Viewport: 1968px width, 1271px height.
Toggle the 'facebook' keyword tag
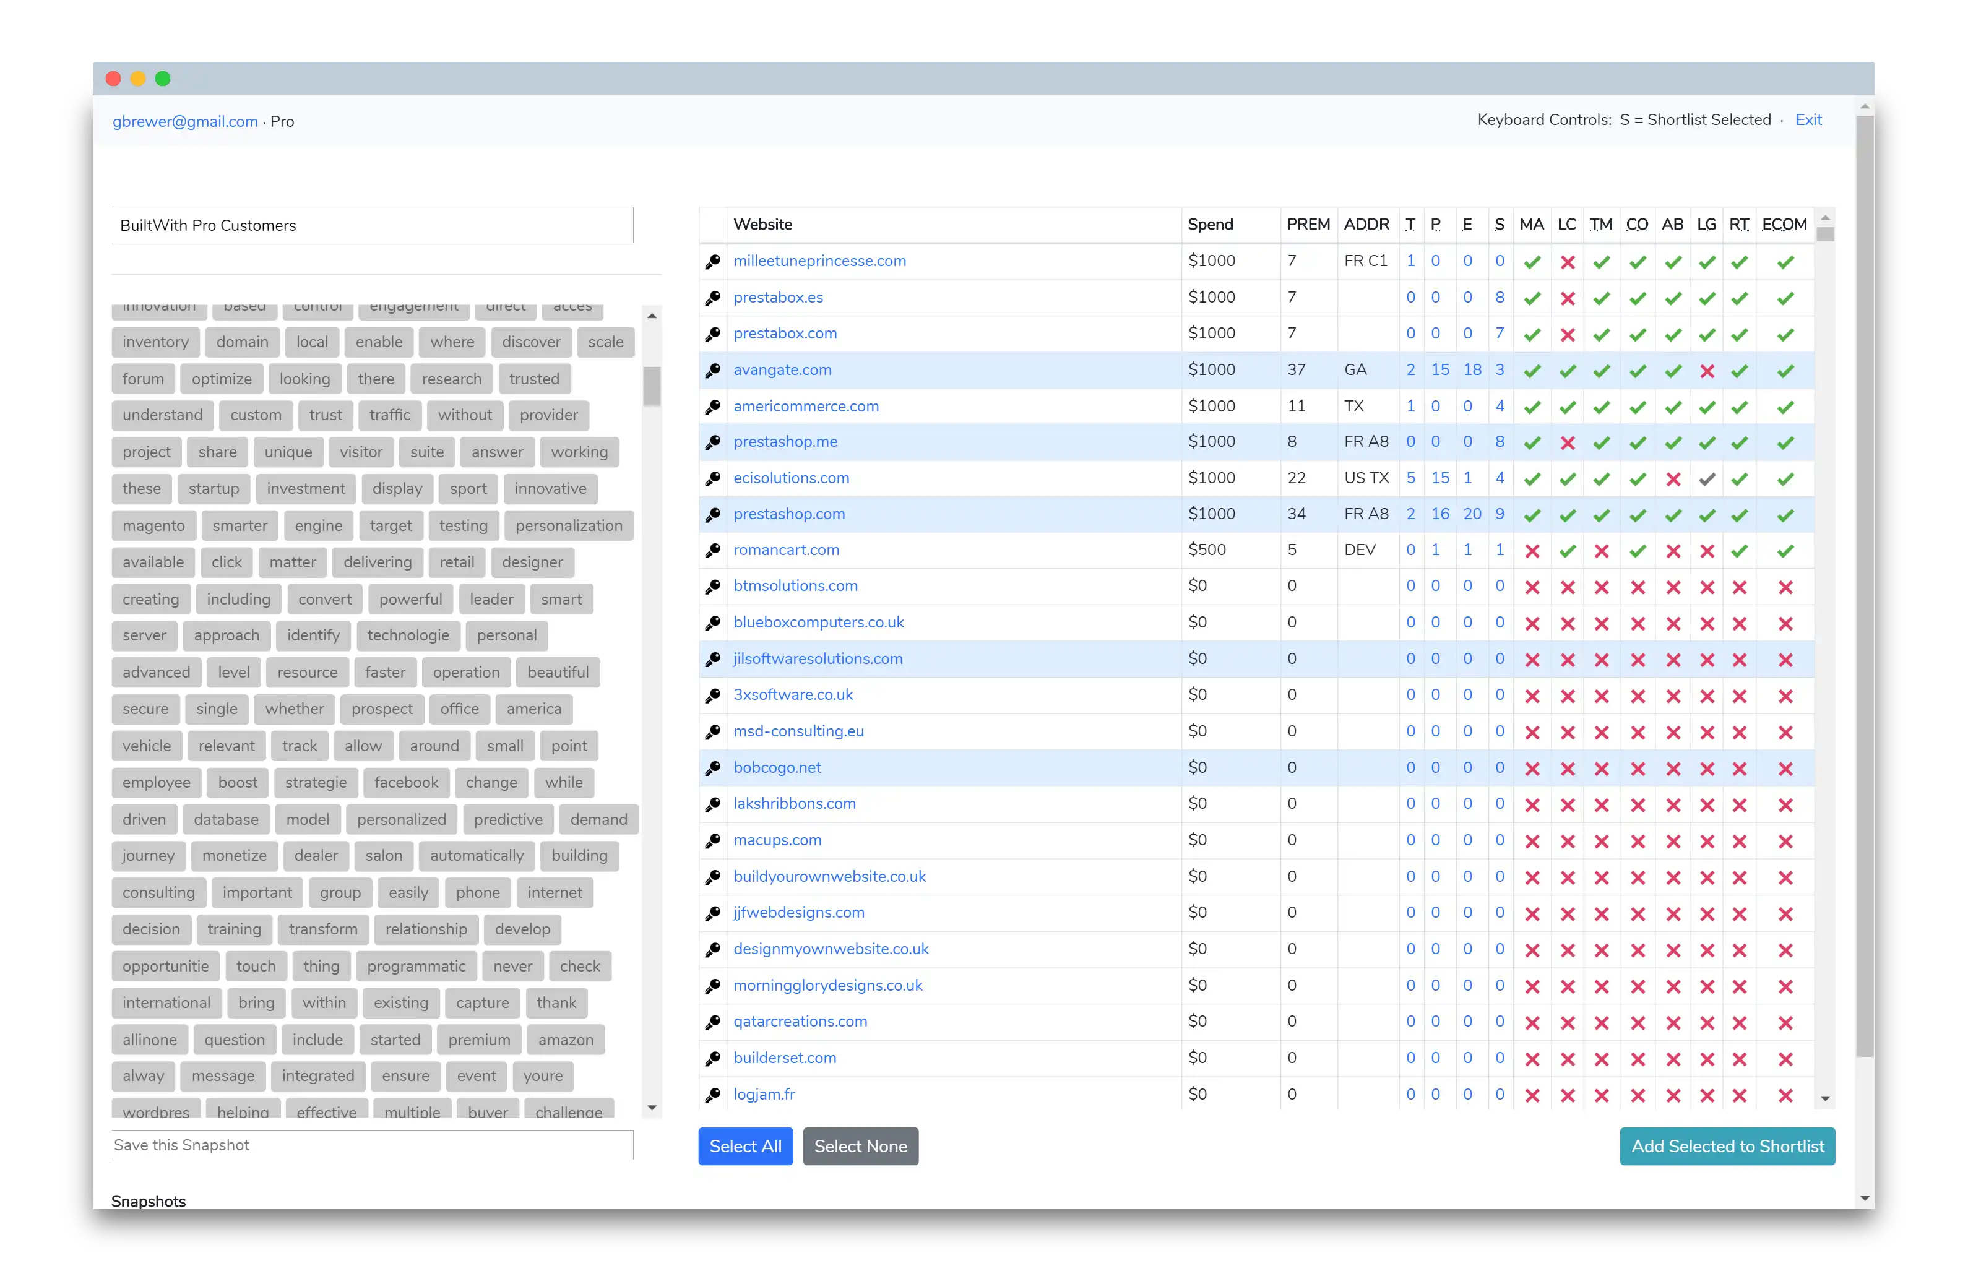coord(406,782)
